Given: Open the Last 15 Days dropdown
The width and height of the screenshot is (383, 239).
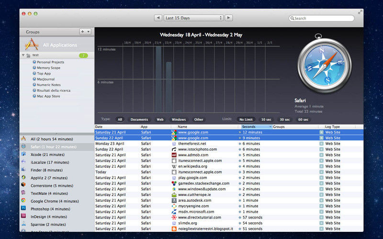Looking at the screenshot, I should (x=193, y=18).
